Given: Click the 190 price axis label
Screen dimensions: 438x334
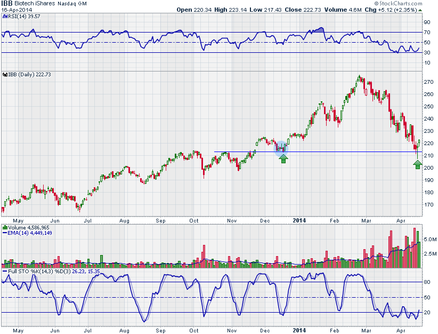Looking at the screenshot, I should point(428,180).
